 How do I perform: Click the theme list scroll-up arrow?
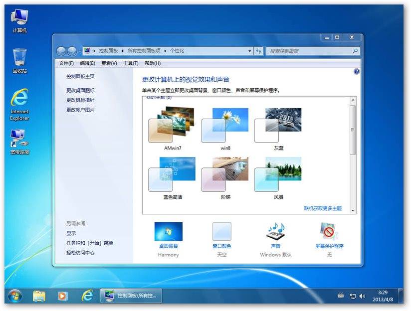(x=353, y=100)
